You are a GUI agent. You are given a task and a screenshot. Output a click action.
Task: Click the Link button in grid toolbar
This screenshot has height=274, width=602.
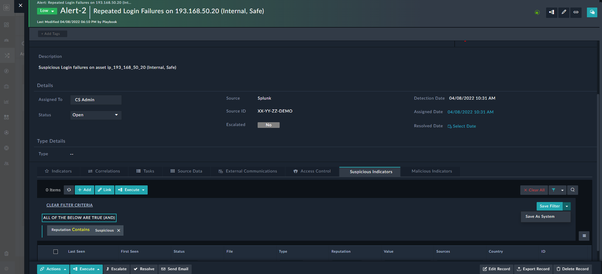click(105, 190)
